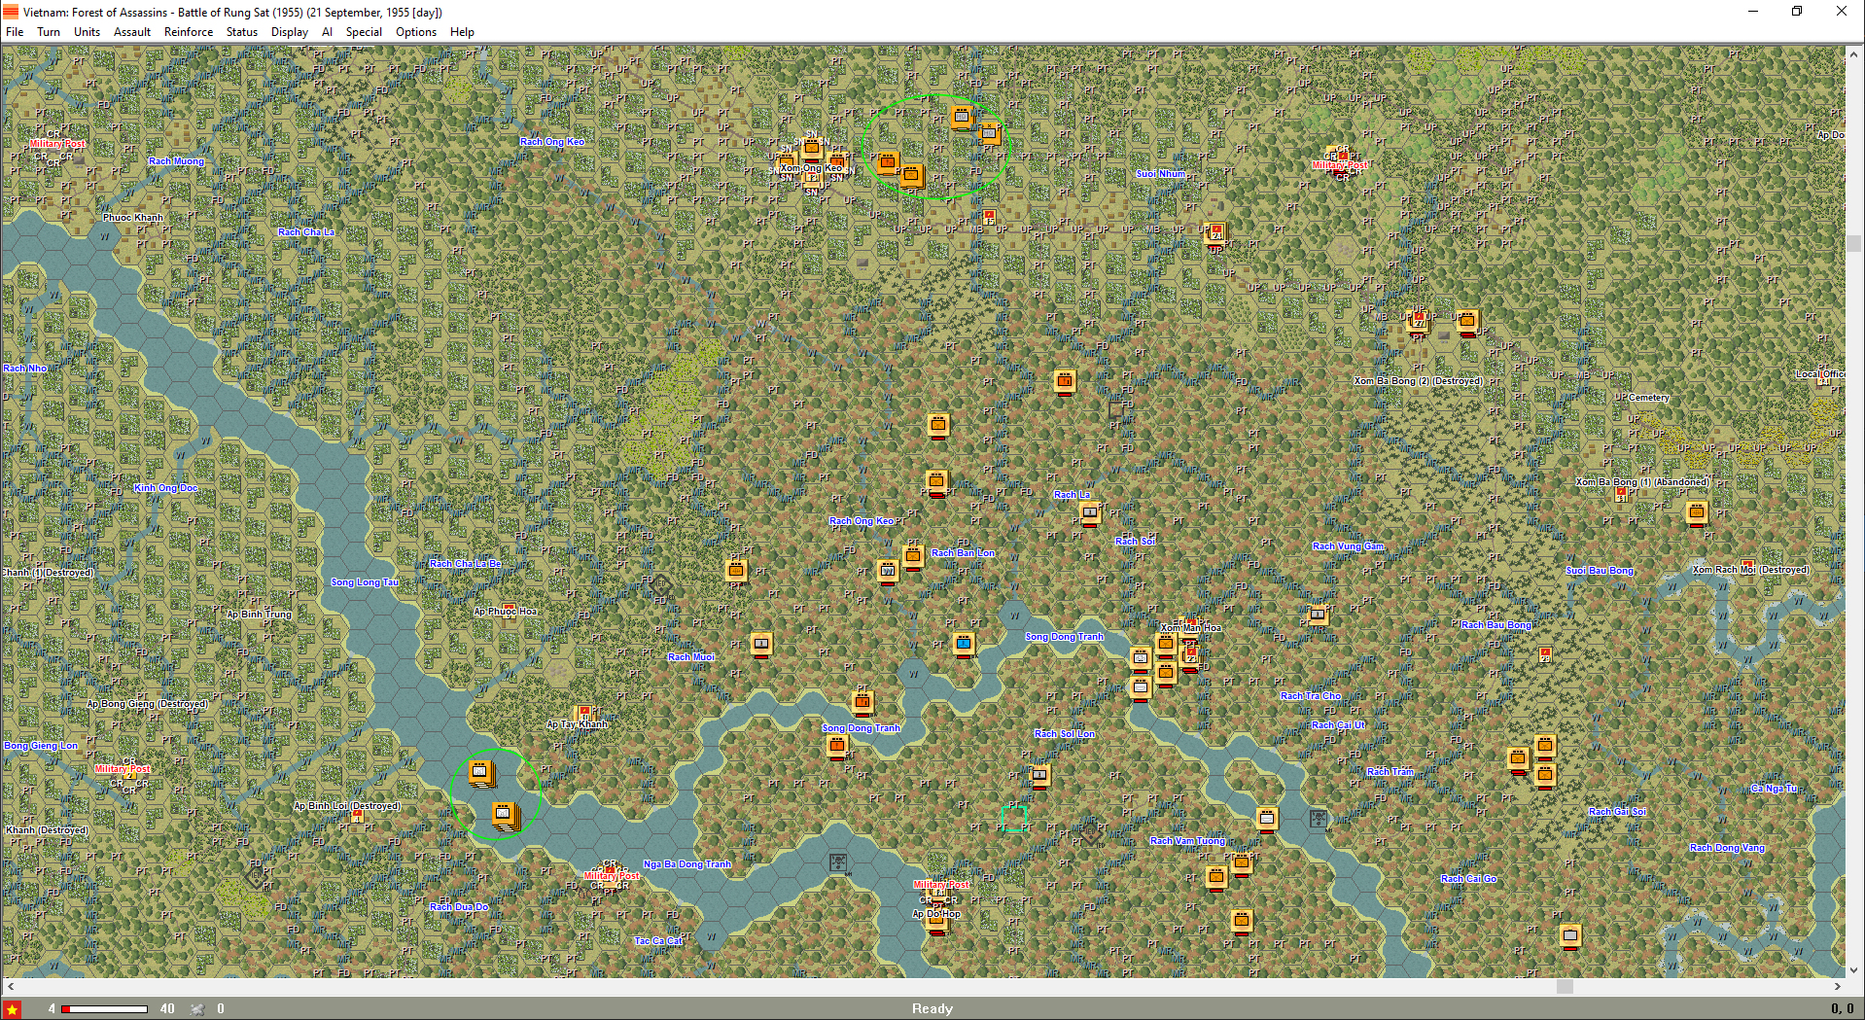Click the Rach Cai Go label
This screenshot has width=1865, height=1020.
[x=1468, y=879]
